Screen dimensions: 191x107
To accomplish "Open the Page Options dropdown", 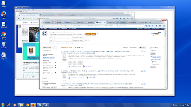I will [x=134, y=48].
